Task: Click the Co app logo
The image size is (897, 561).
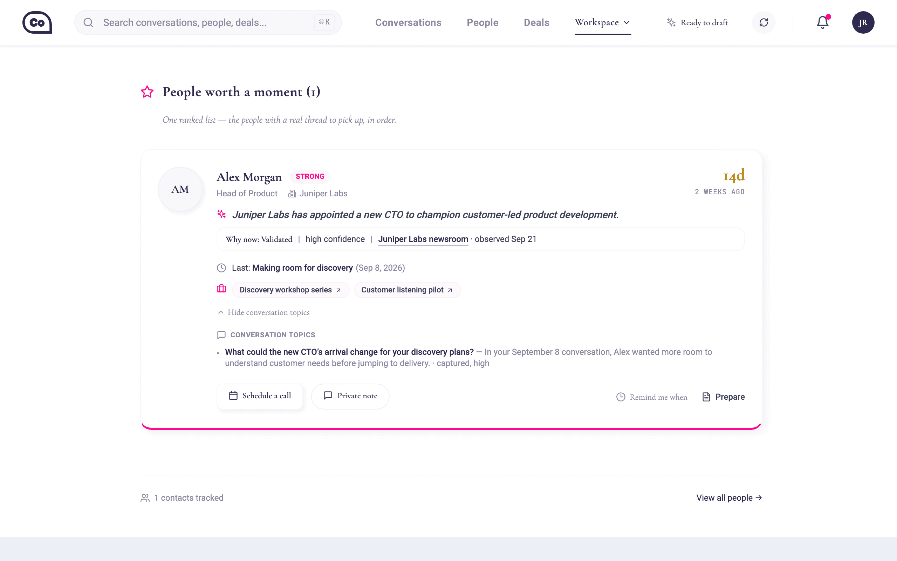Action: pos(37,22)
